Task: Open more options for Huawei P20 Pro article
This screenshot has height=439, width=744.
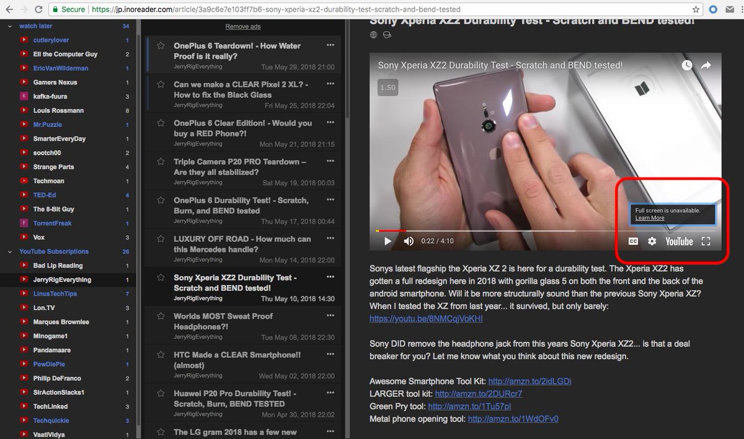Action: (x=330, y=393)
